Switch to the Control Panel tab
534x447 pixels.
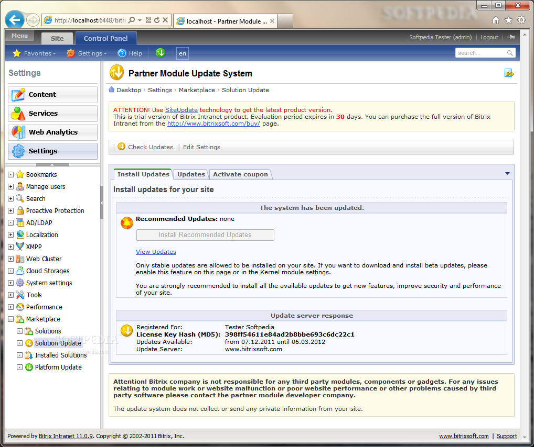[106, 38]
